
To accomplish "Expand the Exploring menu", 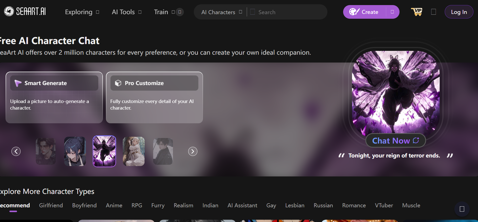I will pyautogui.click(x=82, y=12).
